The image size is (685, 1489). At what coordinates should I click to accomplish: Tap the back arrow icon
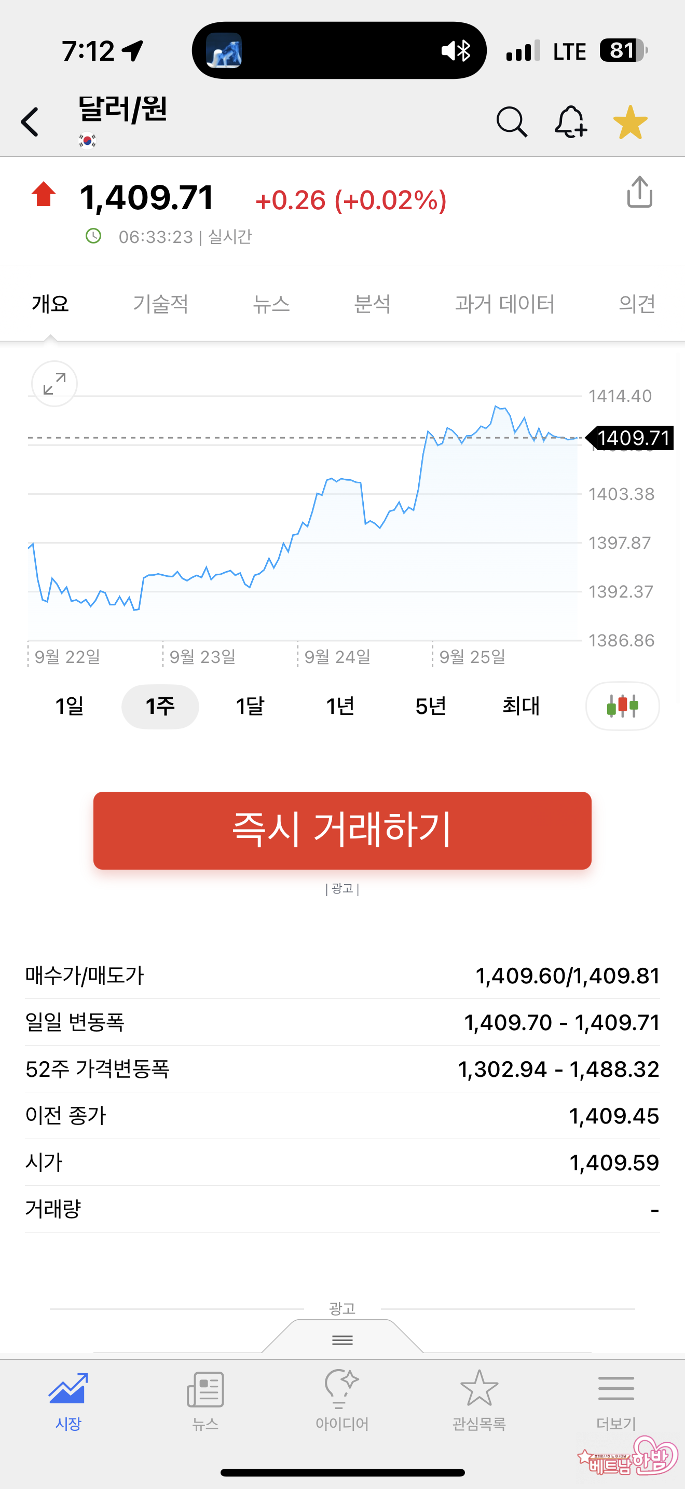point(30,122)
